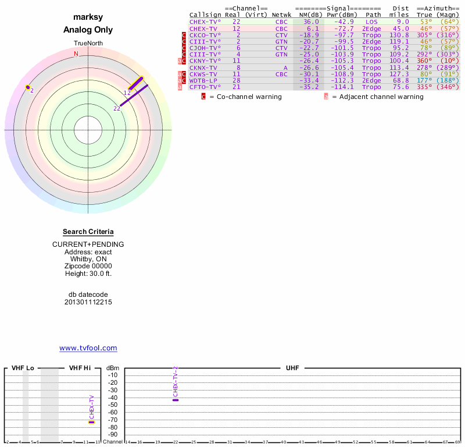Select the CHEX-TV channel 12 callsign
This screenshot has width=465, height=447.
[203, 28]
